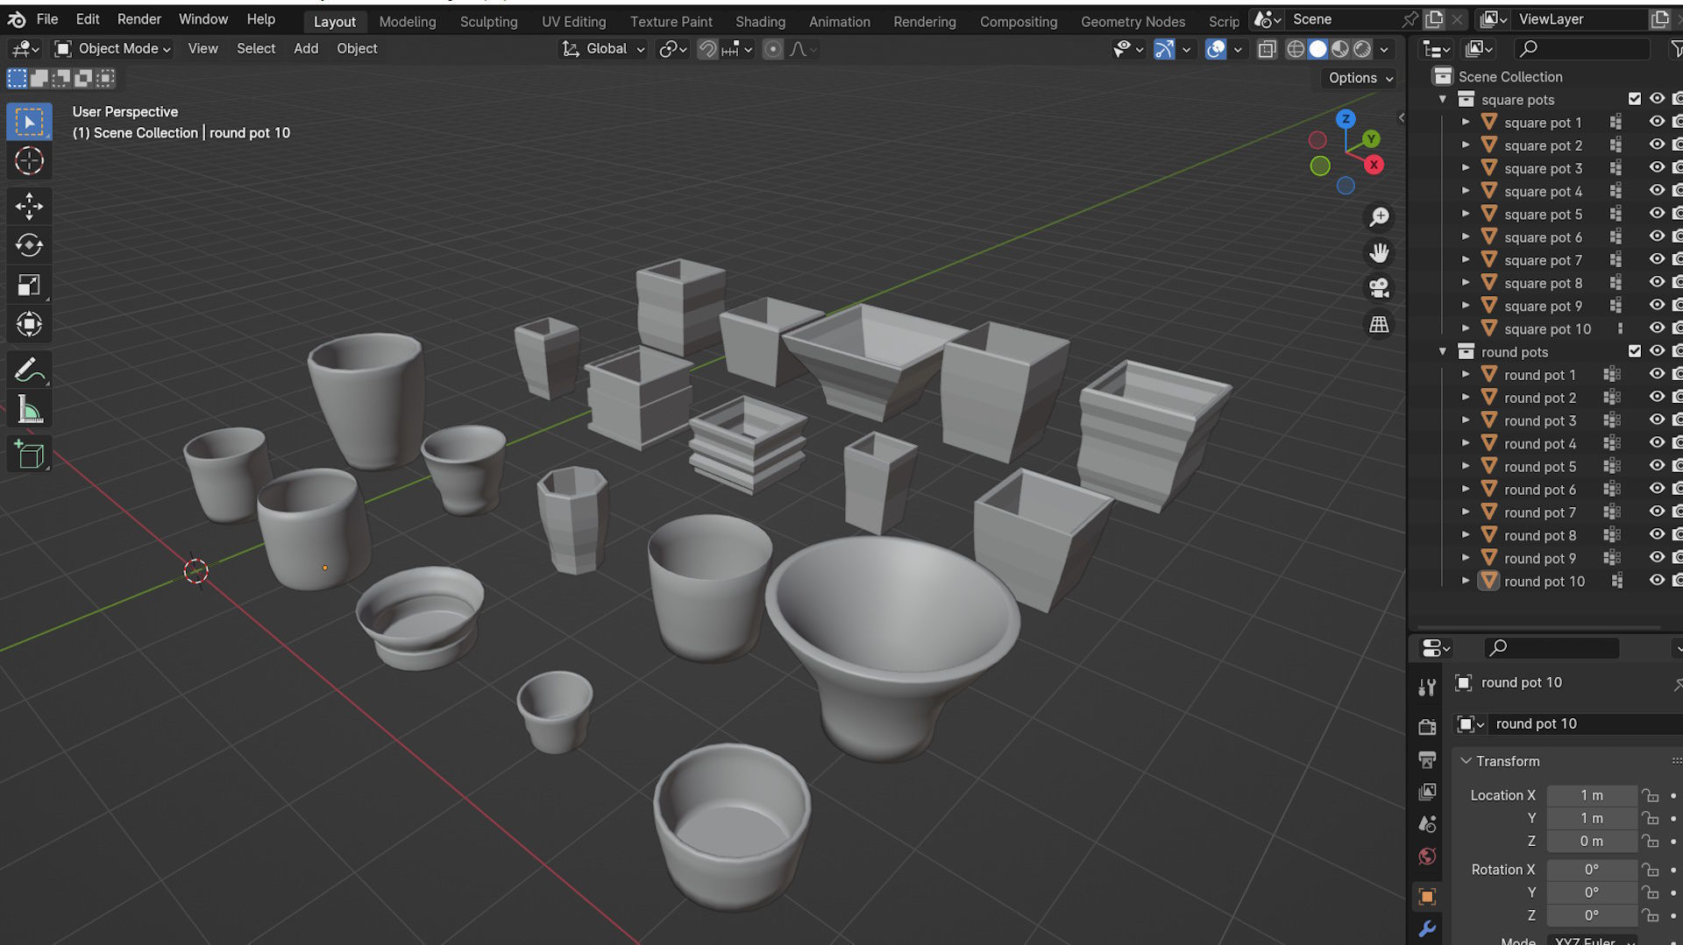Activate the Transform tool
1683x945 pixels.
[x=29, y=324]
